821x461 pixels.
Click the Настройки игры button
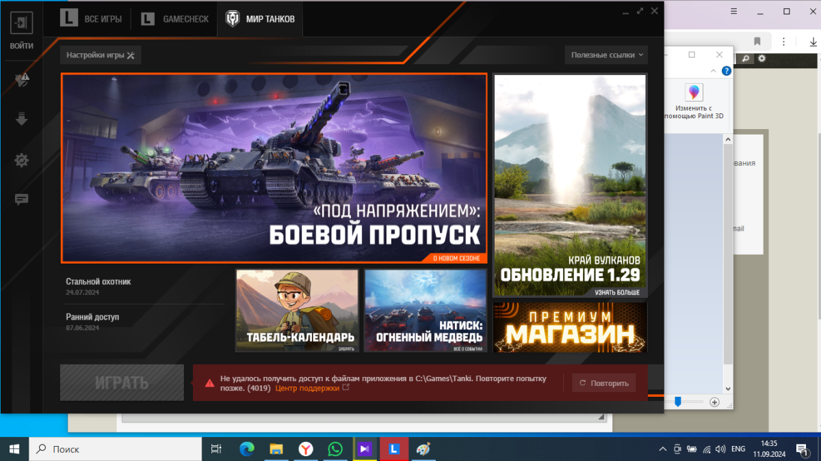(101, 55)
